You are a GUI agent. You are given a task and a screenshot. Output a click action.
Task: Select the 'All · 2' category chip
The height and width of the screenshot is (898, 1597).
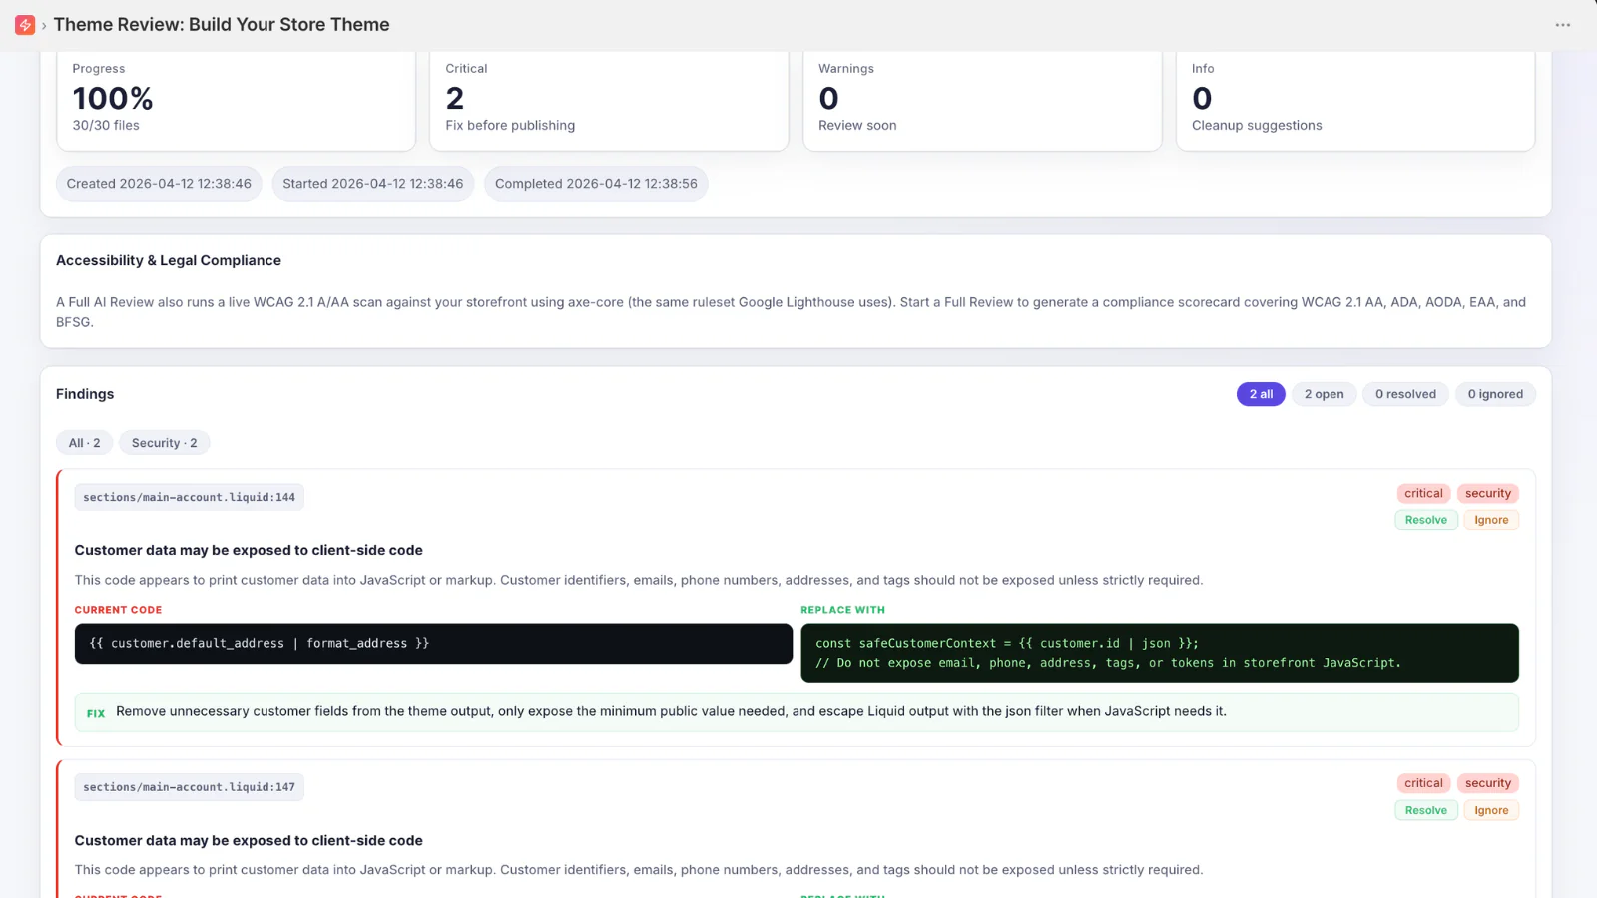pos(84,443)
